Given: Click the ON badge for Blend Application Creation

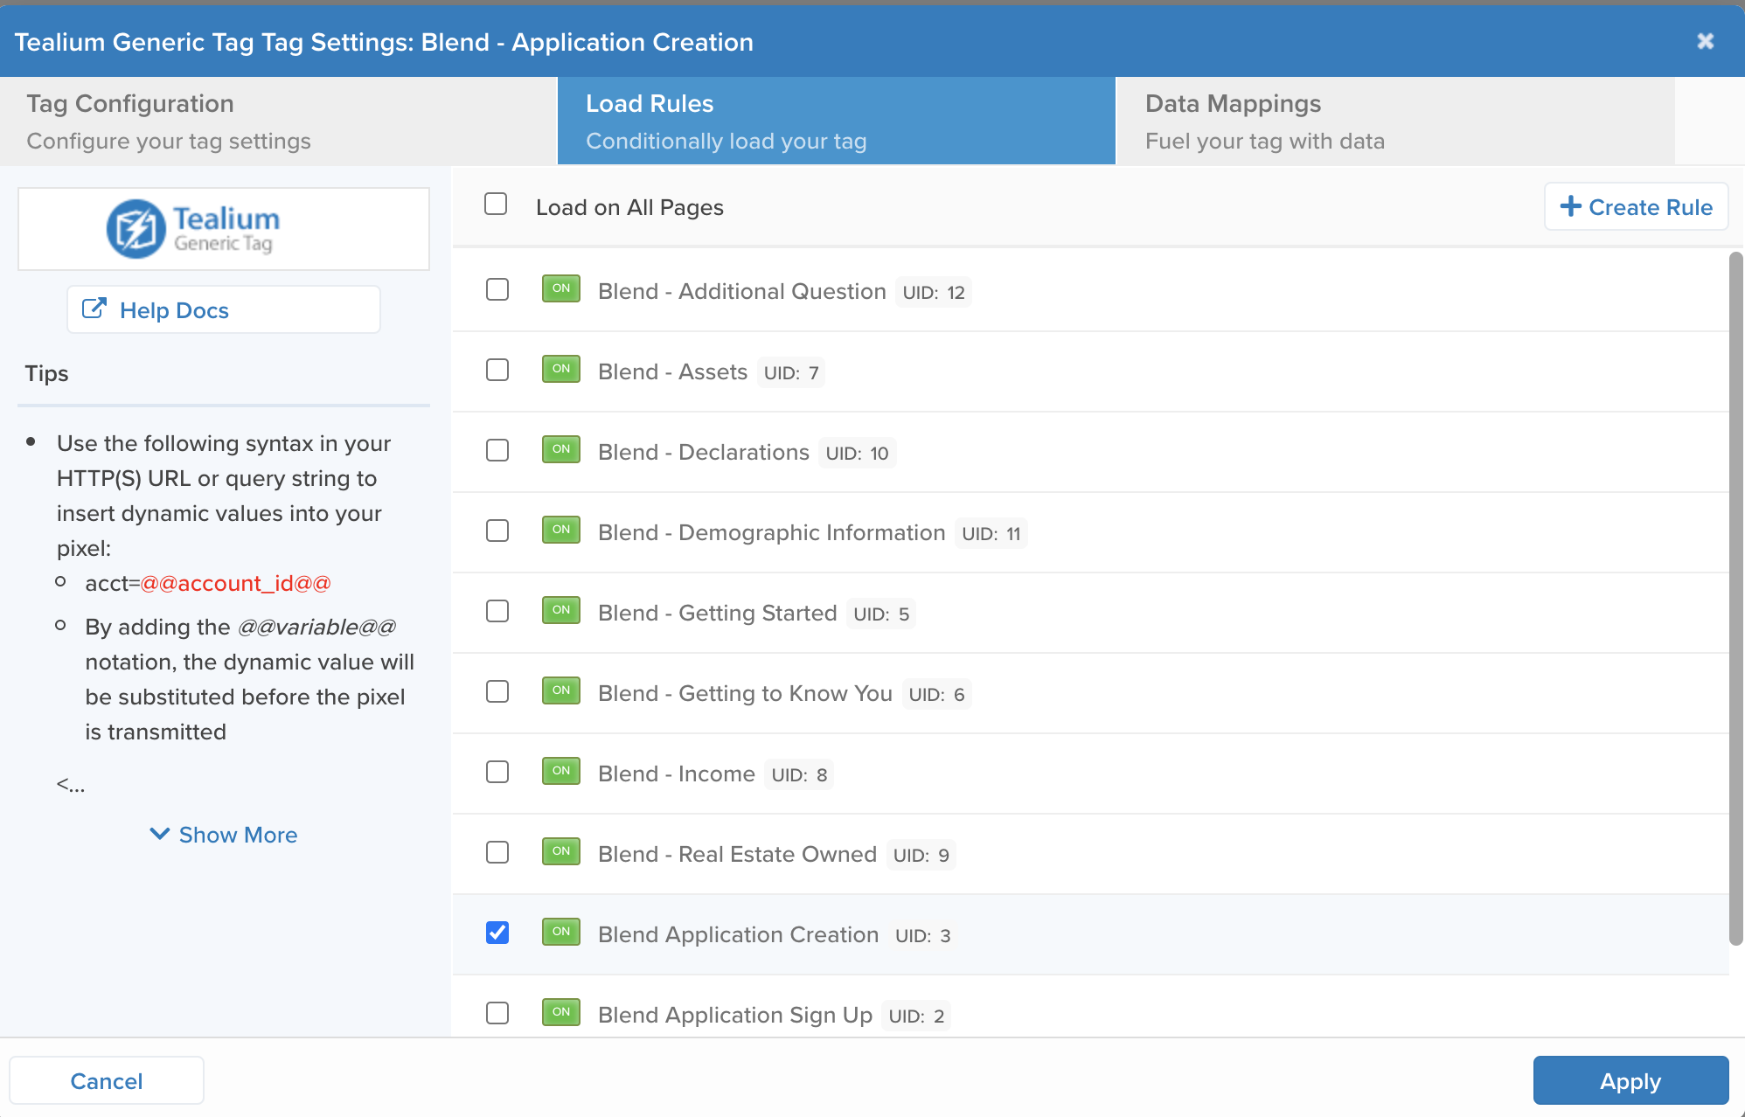Looking at the screenshot, I should [x=560, y=932].
